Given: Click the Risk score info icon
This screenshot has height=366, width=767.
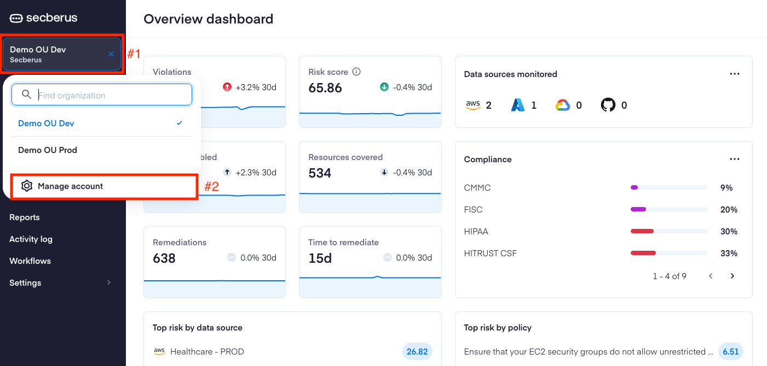Looking at the screenshot, I should [356, 72].
